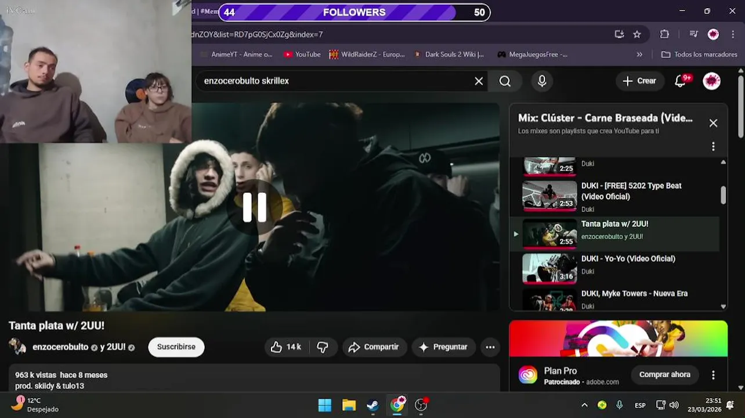Open the Crear menu
The width and height of the screenshot is (745, 418).
(x=639, y=81)
